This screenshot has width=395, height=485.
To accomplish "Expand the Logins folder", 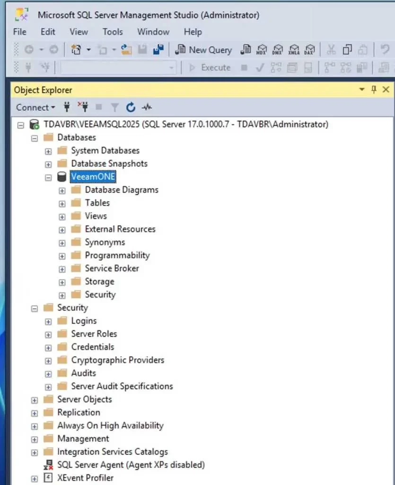I will click(48, 322).
